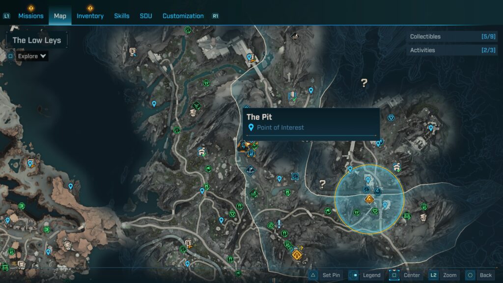Click the L1 previous tab icon
Image resolution: width=503 pixels, height=283 pixels.
click(6, 16)
